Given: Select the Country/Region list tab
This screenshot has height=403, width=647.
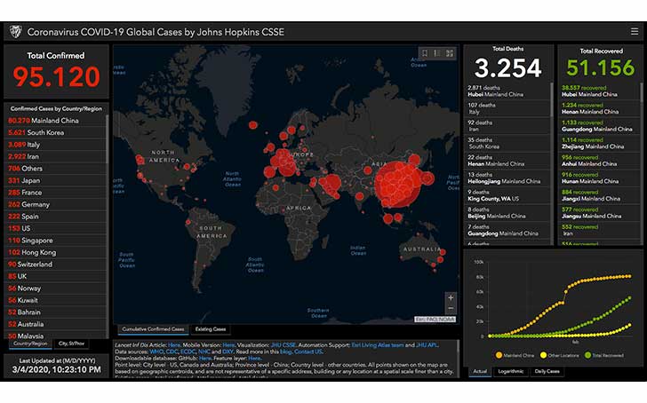Looking at the screenshot, I should click(30, 344).
